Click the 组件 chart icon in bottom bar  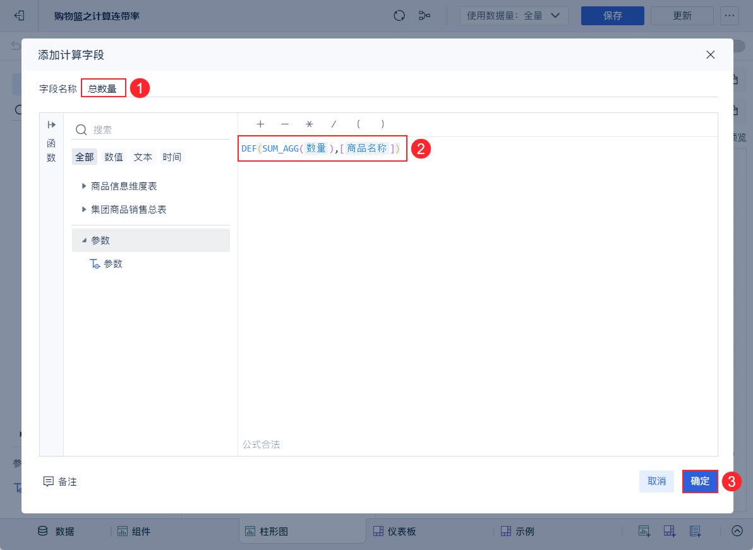point(123,531)
